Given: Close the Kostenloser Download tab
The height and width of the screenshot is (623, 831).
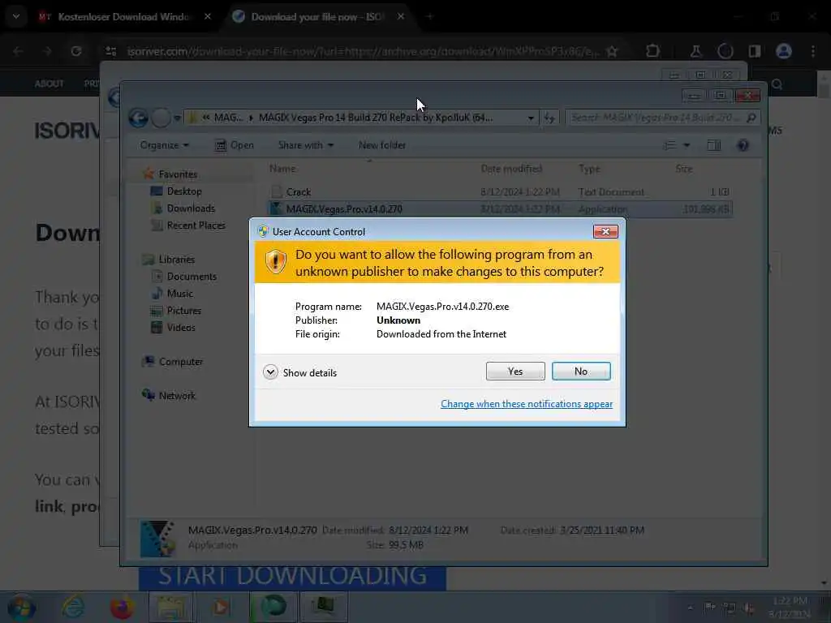Looking at the screenshot, I should [x=208, y=16].
